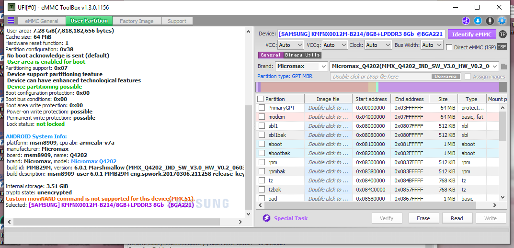514x248 pixels.
Task: Switch to the eMMC General tab
Action: click(42, 21)
